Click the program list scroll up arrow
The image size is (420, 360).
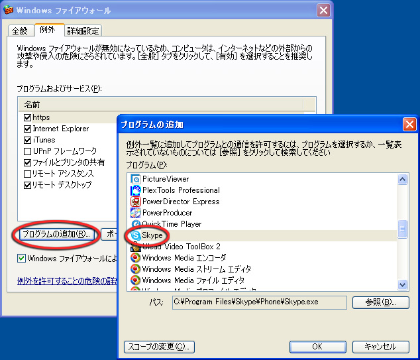click(402, 179)
